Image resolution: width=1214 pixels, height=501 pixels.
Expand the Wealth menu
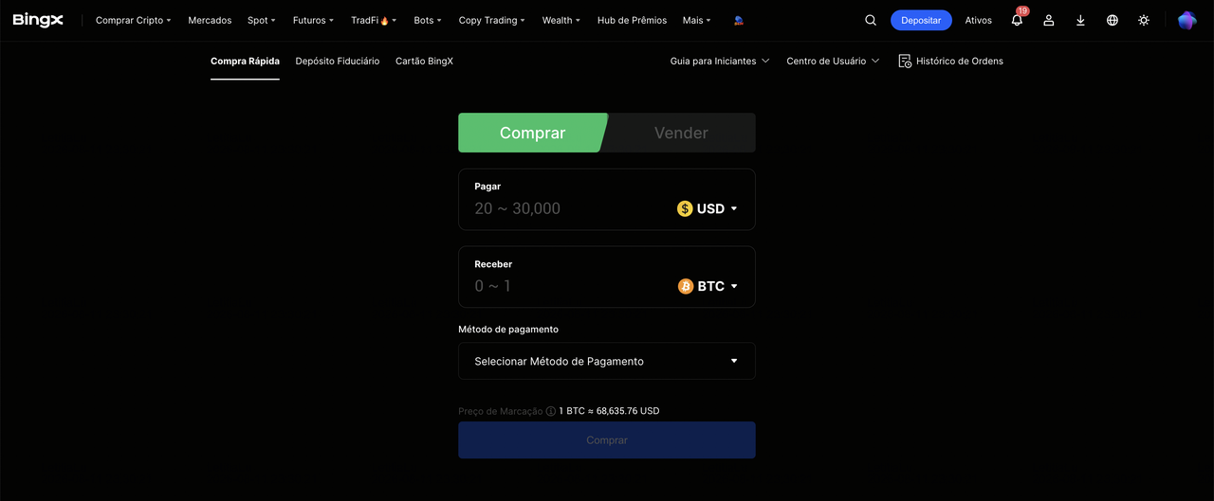[x=561, y=20]
